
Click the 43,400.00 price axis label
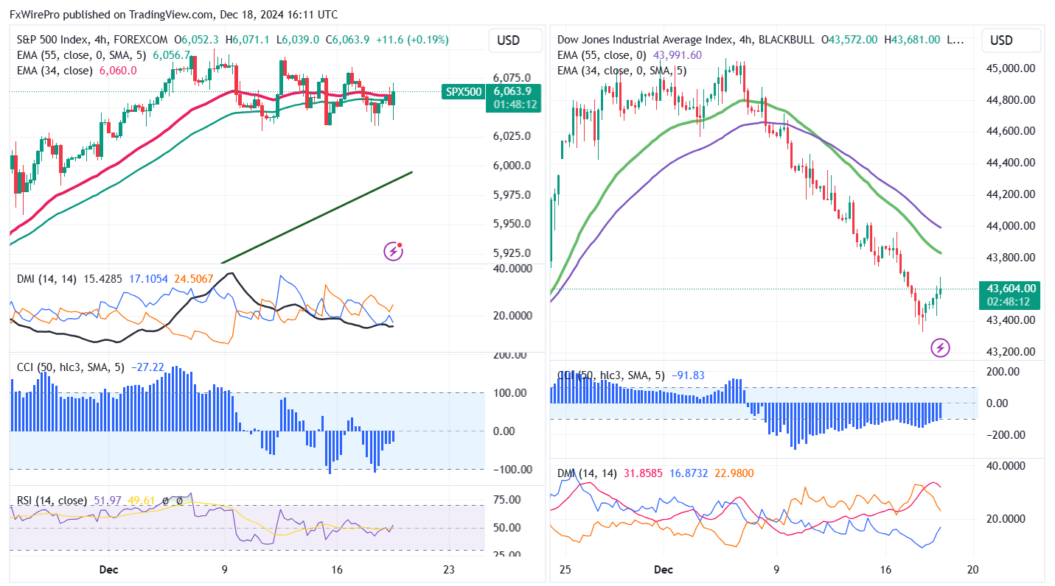click(1010, 320)
